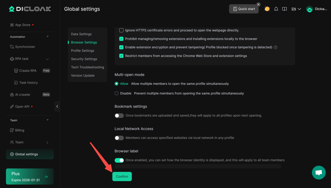
Task: Collapse the Automation section
Action: [48, 37]
